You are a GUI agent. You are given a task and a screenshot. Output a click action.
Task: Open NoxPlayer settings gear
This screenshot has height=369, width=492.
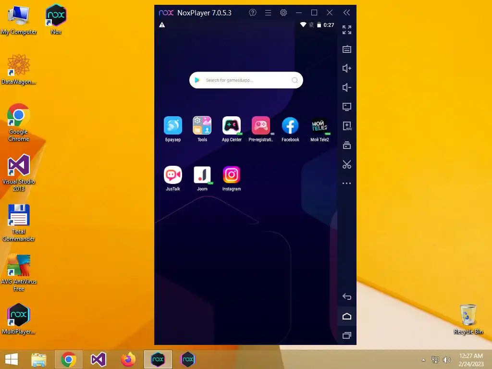pos(283,12)
